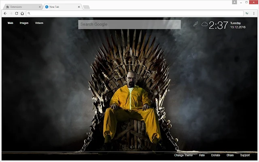Viewport: 259px width, 162px height.
Task: Switch to the Extensions tab
Action: click(23, 7)
